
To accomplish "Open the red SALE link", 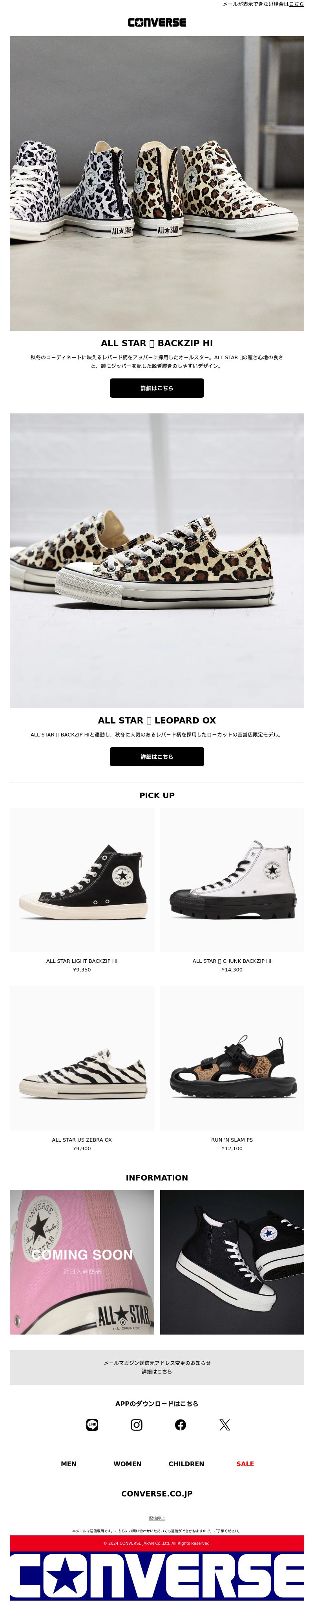I will tap(245, 1463).
